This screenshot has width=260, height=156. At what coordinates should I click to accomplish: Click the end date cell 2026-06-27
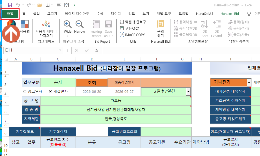coord(124,92)
